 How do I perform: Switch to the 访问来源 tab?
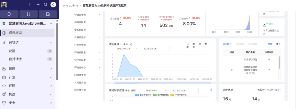[240, 44]
